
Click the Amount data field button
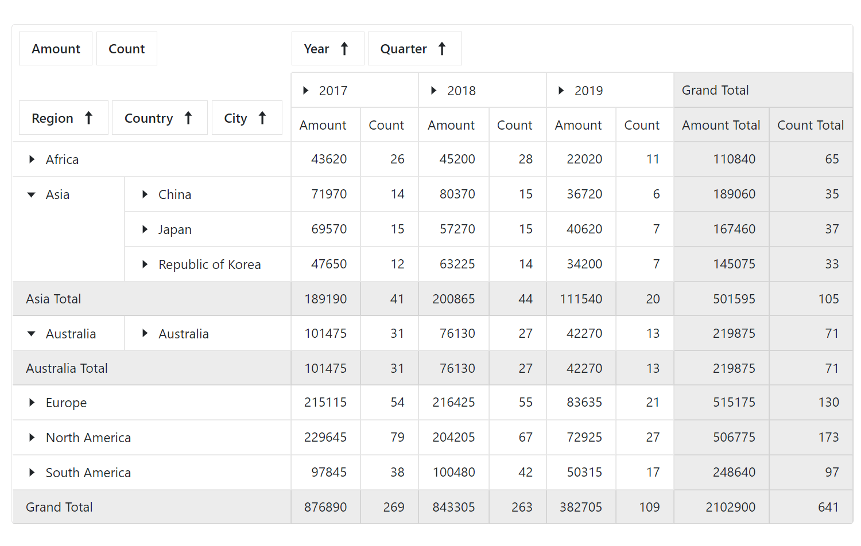tap(56, 49)
